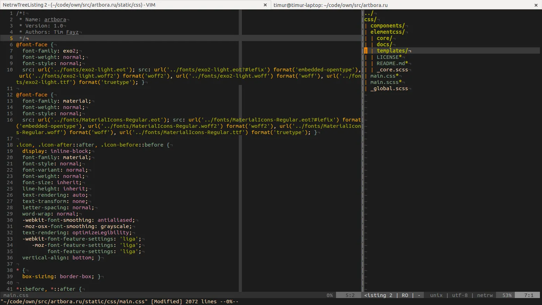Screen dimensions: 542x305
Task: Open main.scss in the netrw listing
Action: click(384, 82)
